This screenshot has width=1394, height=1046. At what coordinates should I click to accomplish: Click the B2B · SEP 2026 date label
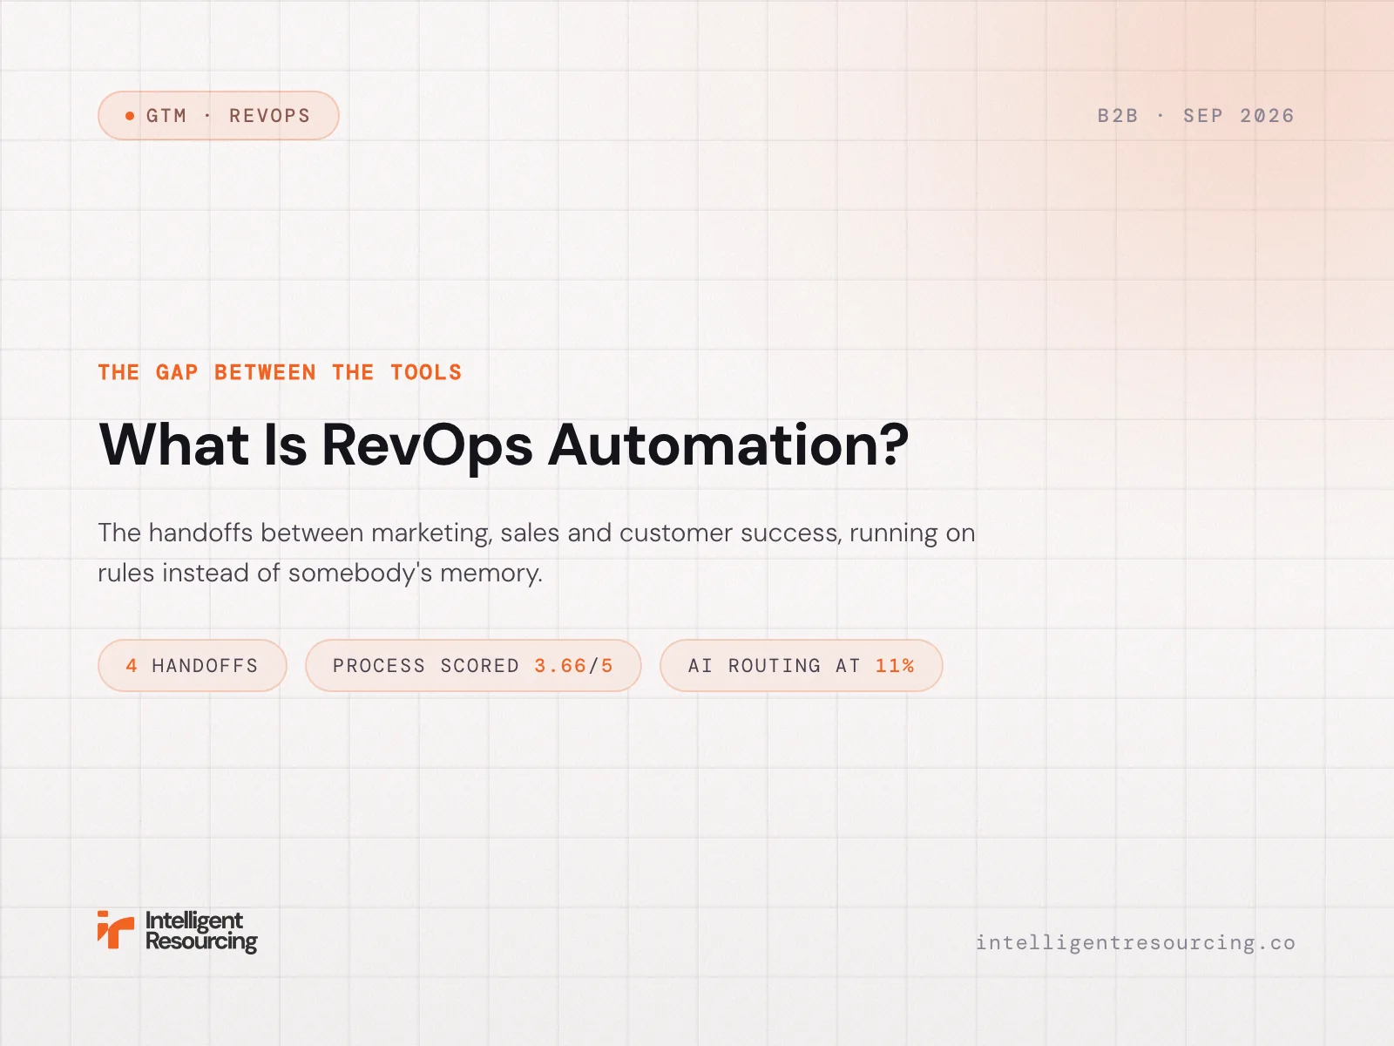pos(1195,116)
